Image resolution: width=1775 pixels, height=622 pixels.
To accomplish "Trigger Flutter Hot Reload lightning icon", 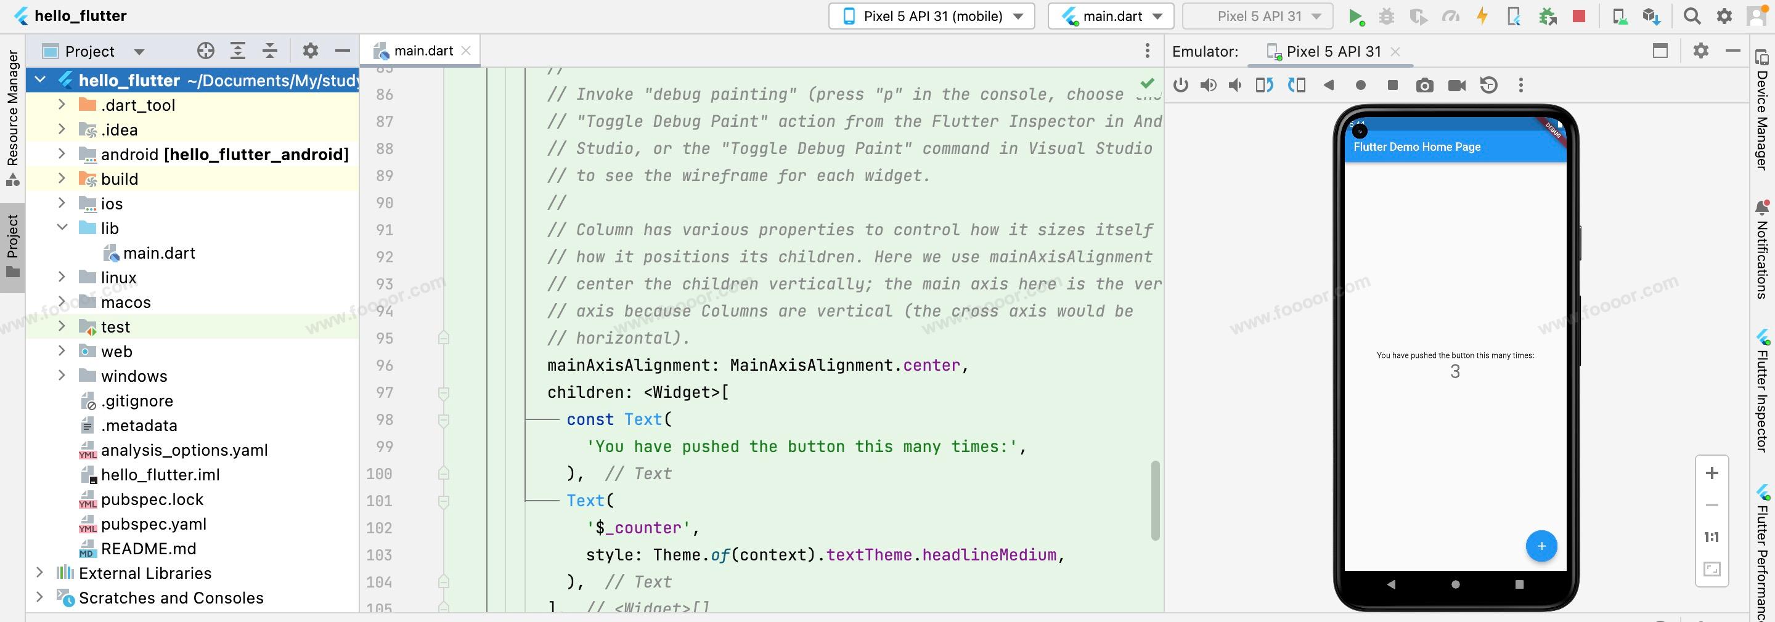I will [x=1482, y=17].
